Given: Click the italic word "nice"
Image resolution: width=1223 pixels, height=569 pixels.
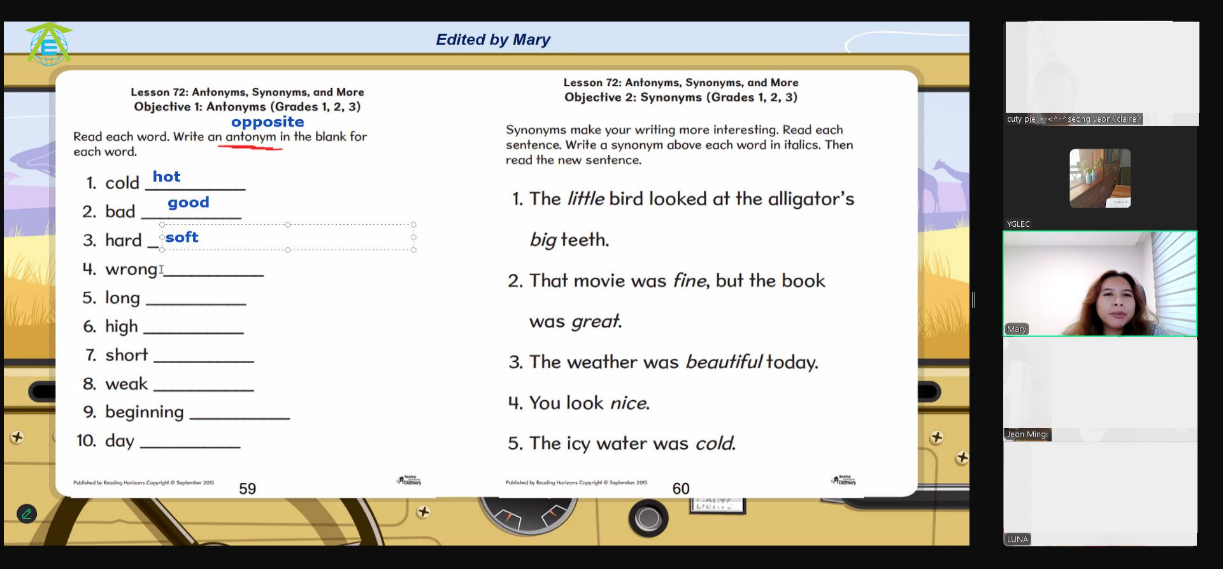Looking at the screenshot, I should (629, 403).
